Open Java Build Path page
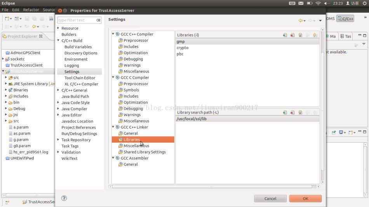This screenshot has height=207, width=369. point(75,97)
